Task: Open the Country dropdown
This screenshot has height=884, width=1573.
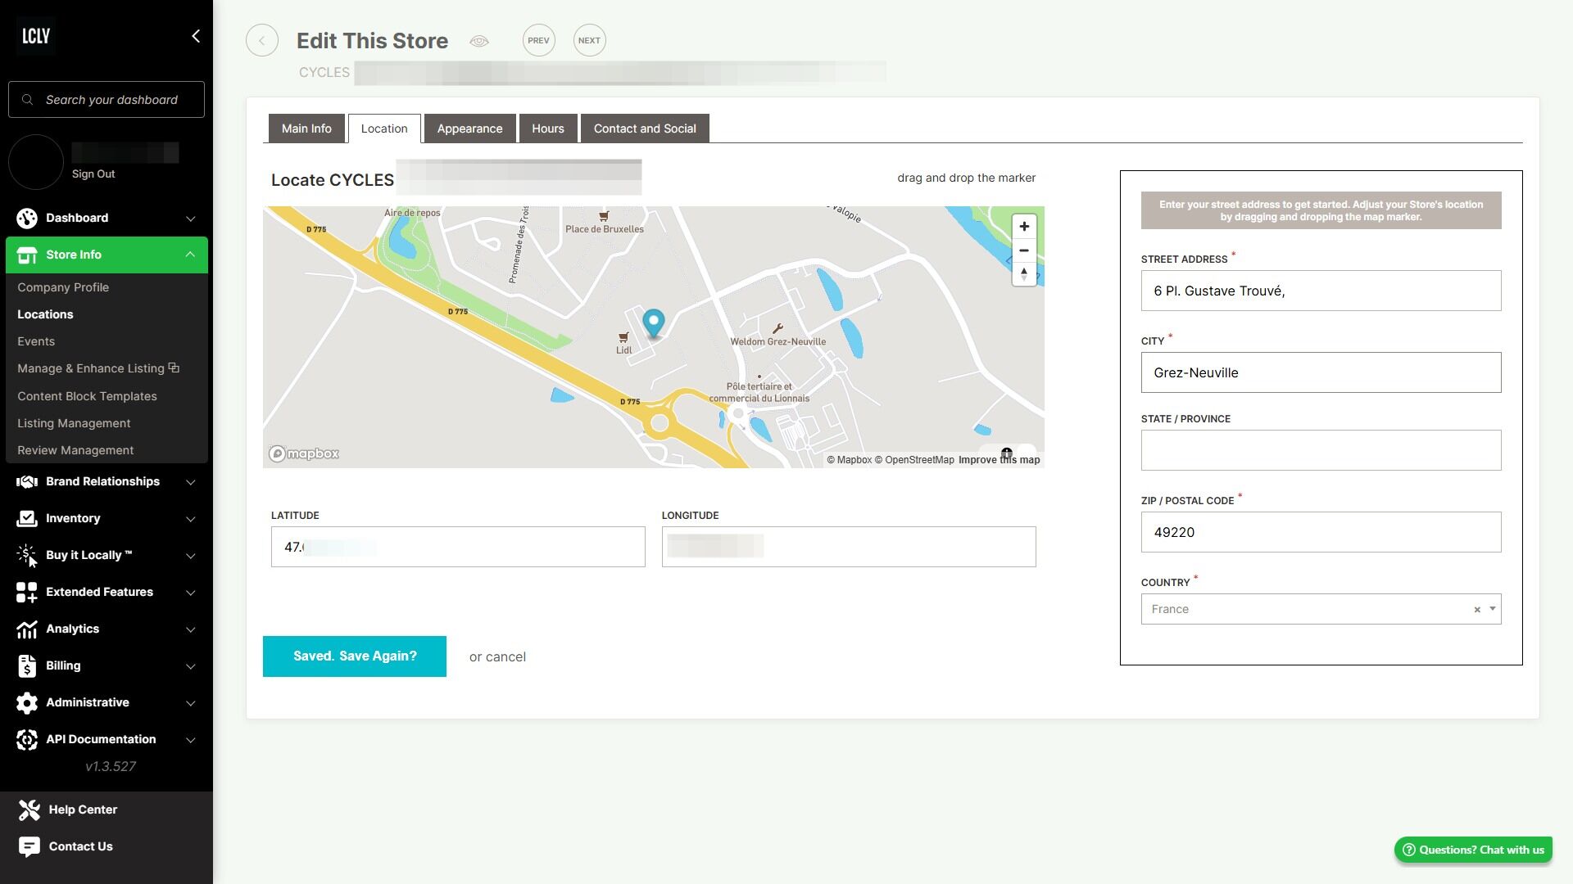Action: 1492,609
